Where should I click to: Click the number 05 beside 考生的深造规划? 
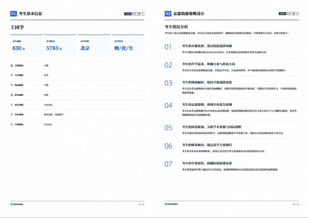click(168, 128)
